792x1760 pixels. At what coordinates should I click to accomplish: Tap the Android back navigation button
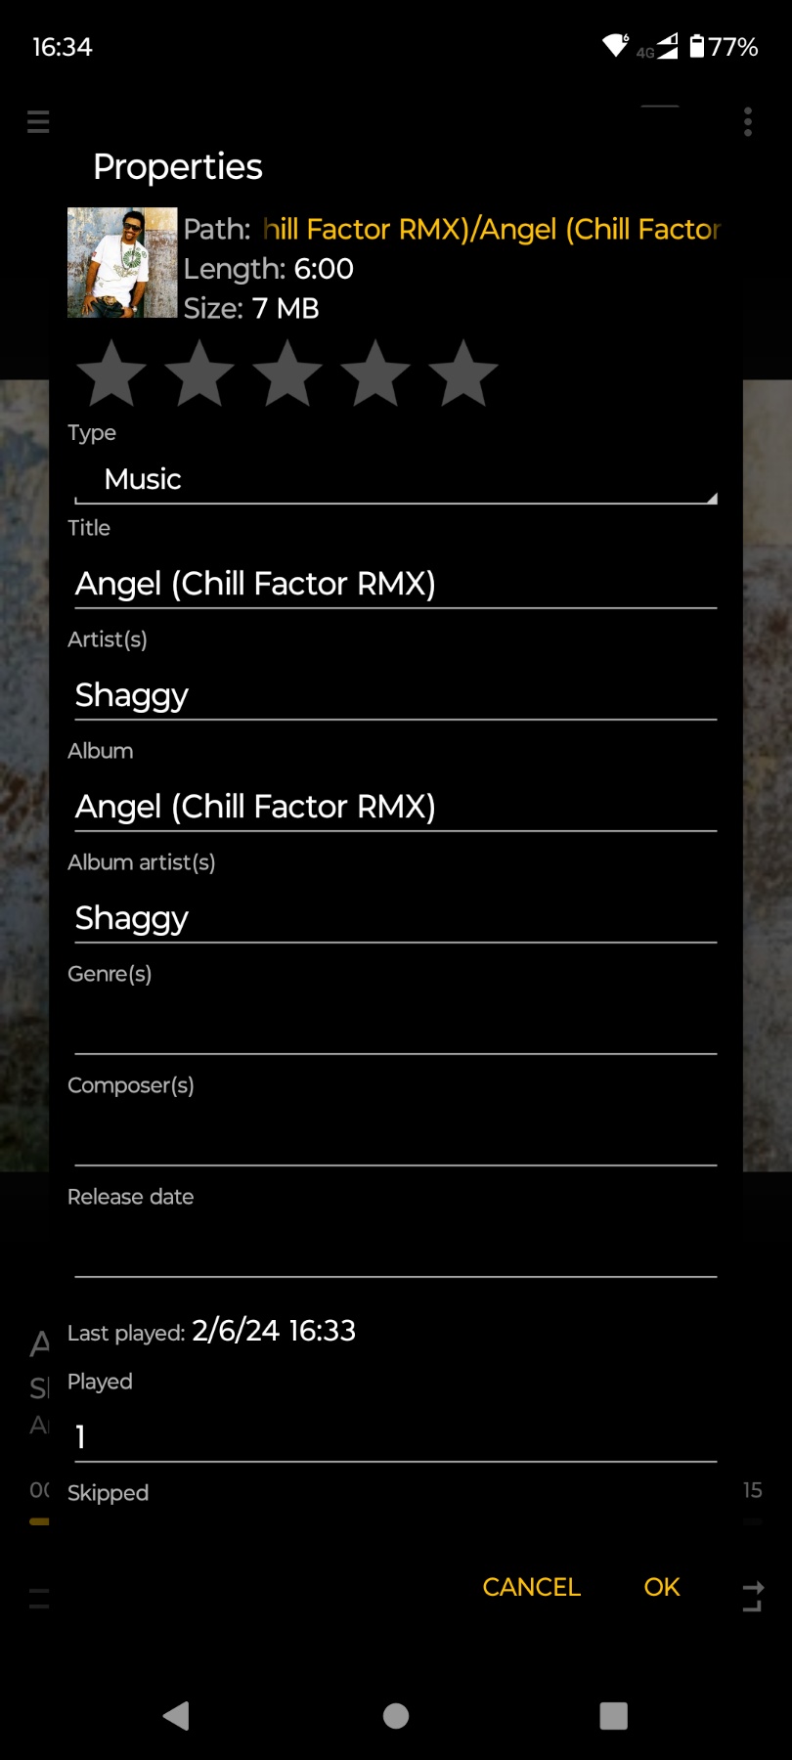176,1715
